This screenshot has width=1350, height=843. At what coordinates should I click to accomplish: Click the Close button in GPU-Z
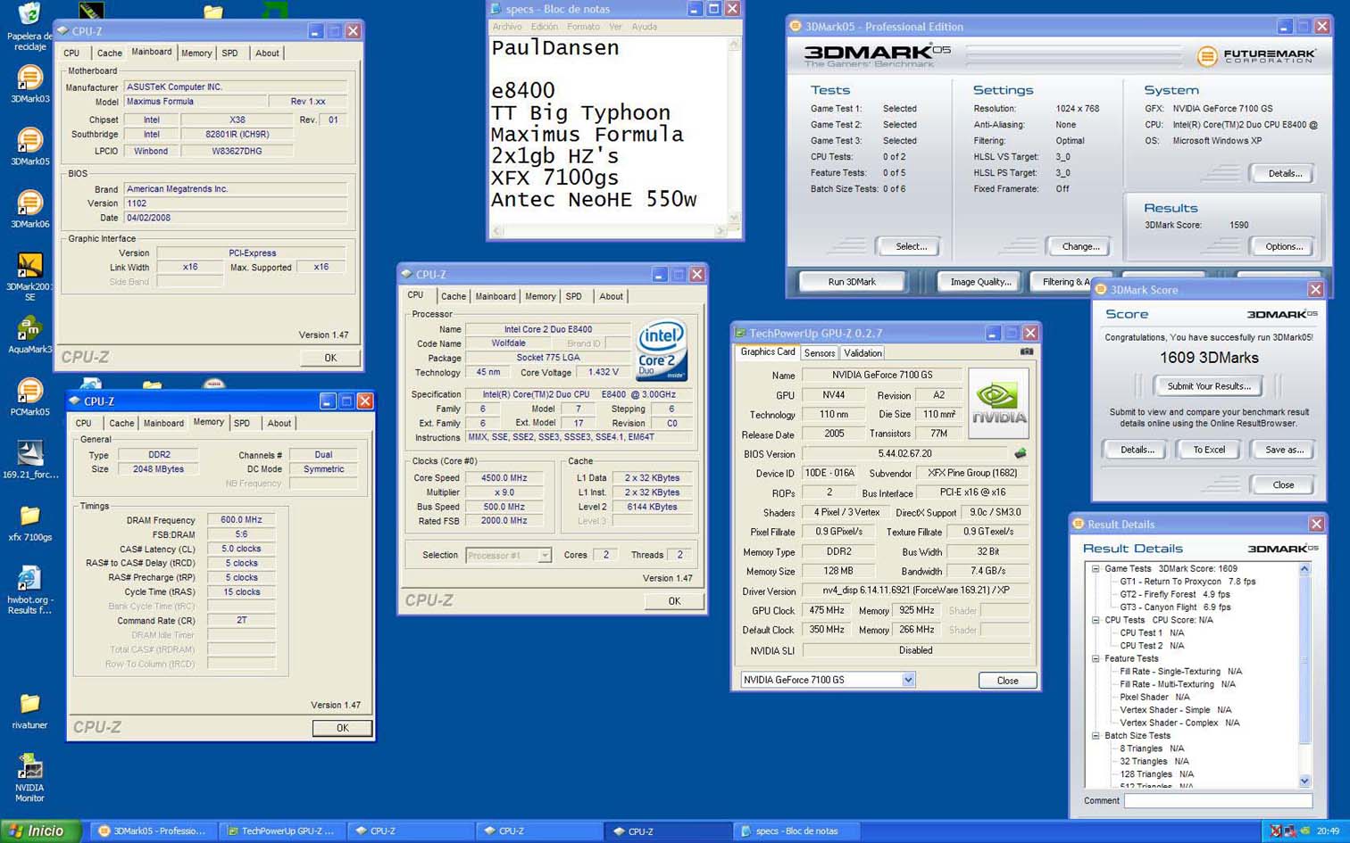[1007, 681]
